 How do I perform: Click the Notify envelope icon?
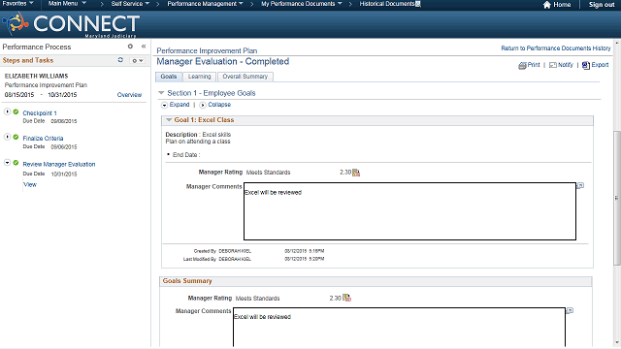point(553,65)
